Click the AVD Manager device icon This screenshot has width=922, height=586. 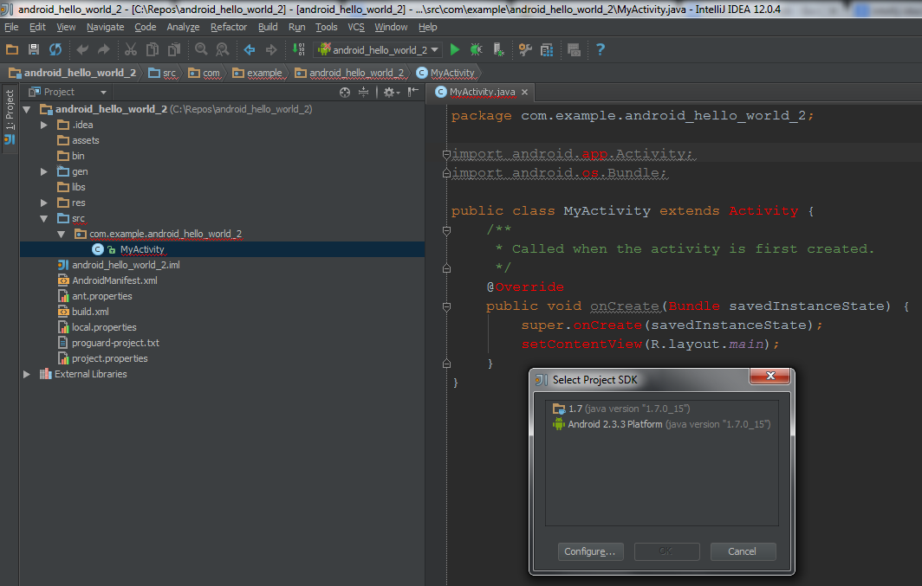pos(498,50)
